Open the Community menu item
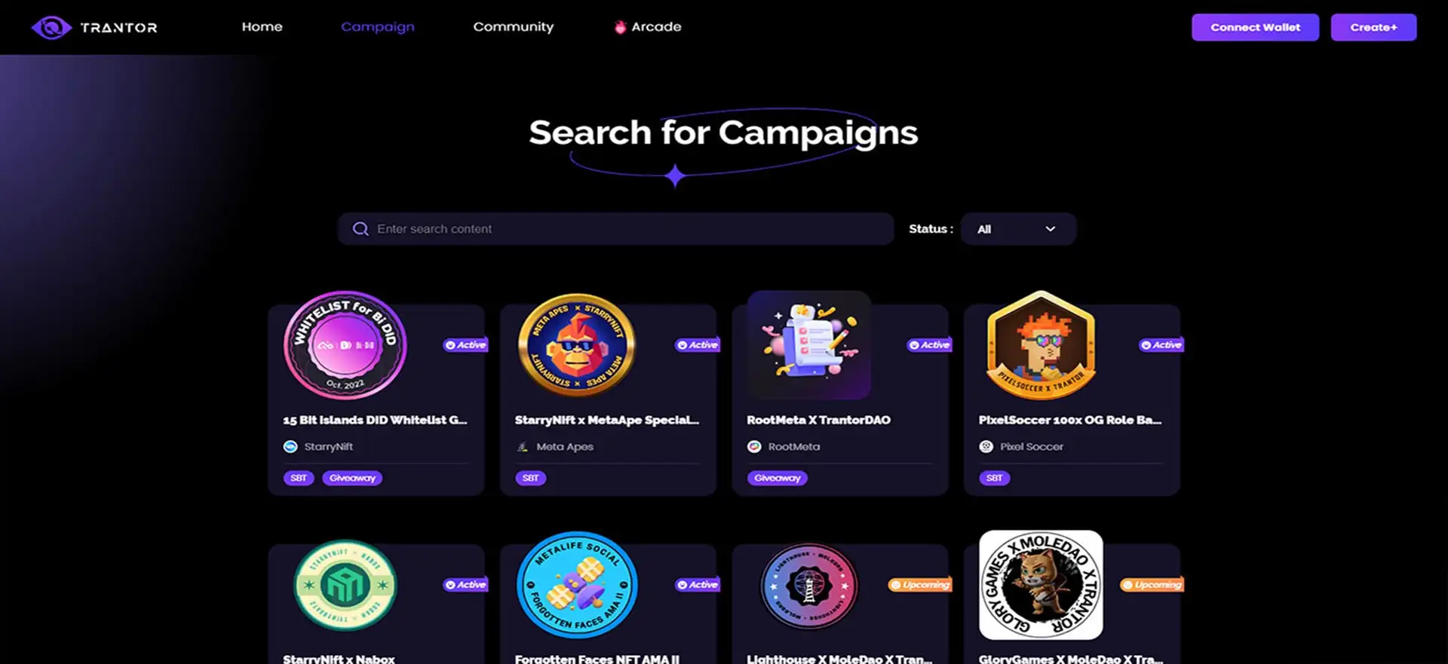The image size is (1448, 664). click(514, 27)
